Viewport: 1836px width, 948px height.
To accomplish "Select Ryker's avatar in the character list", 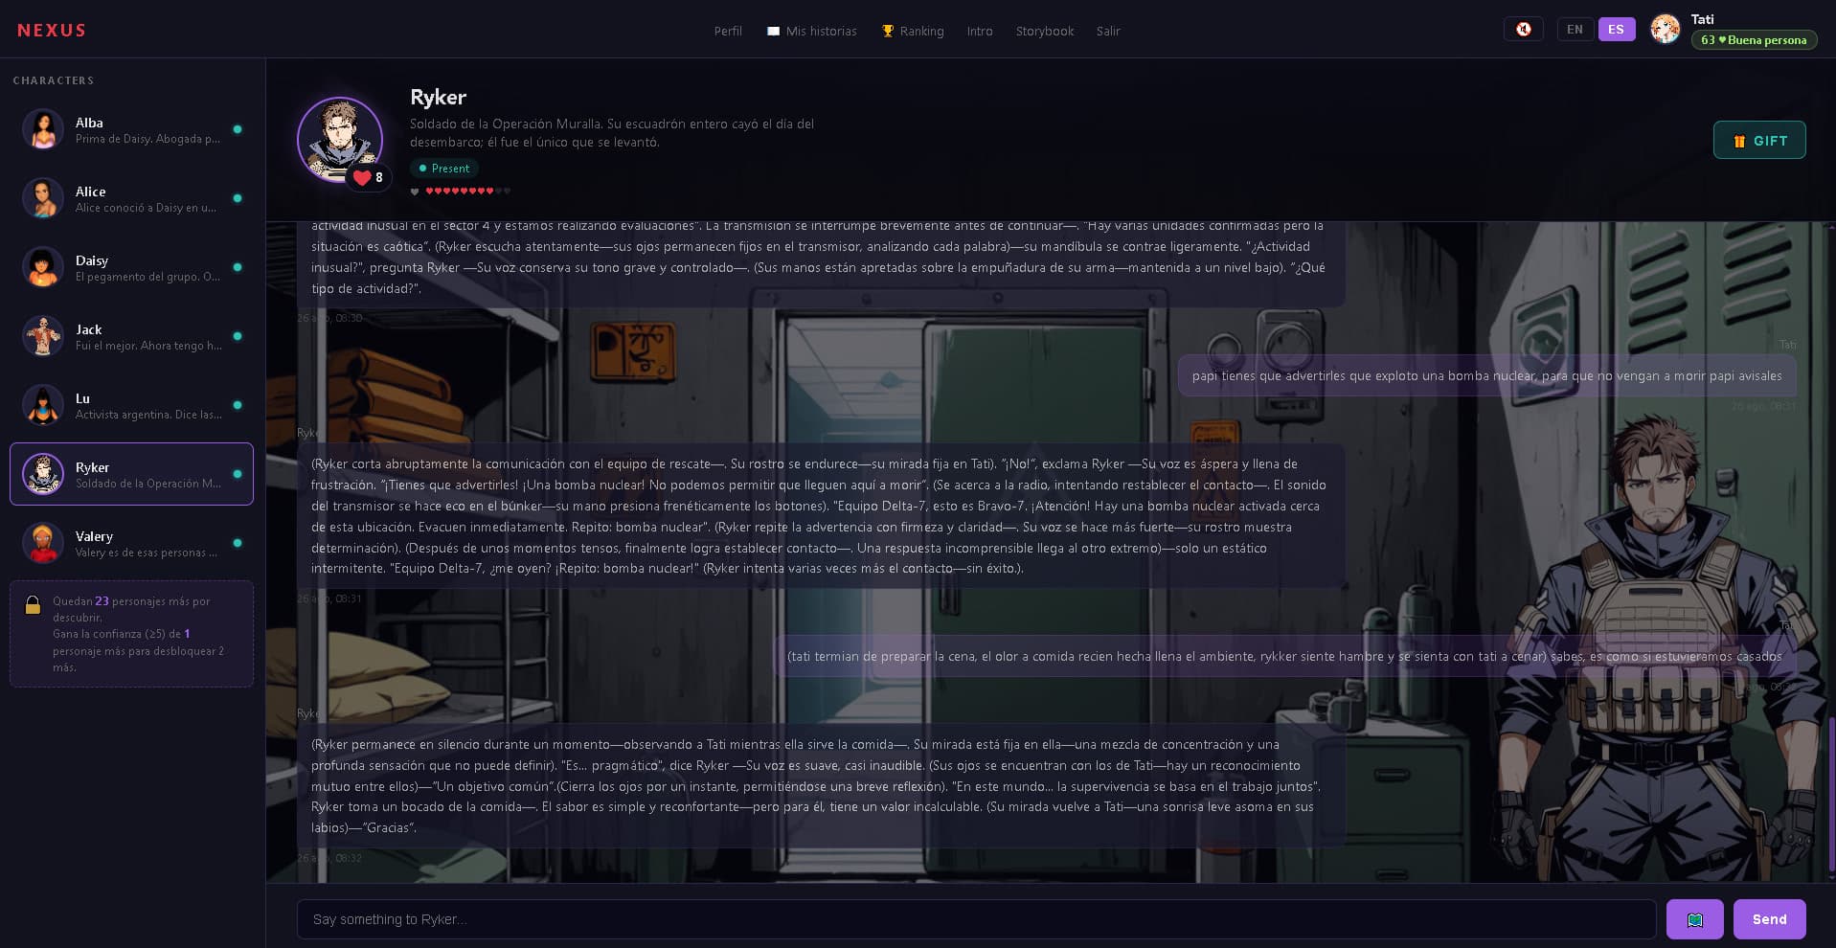I will (43, 474).
